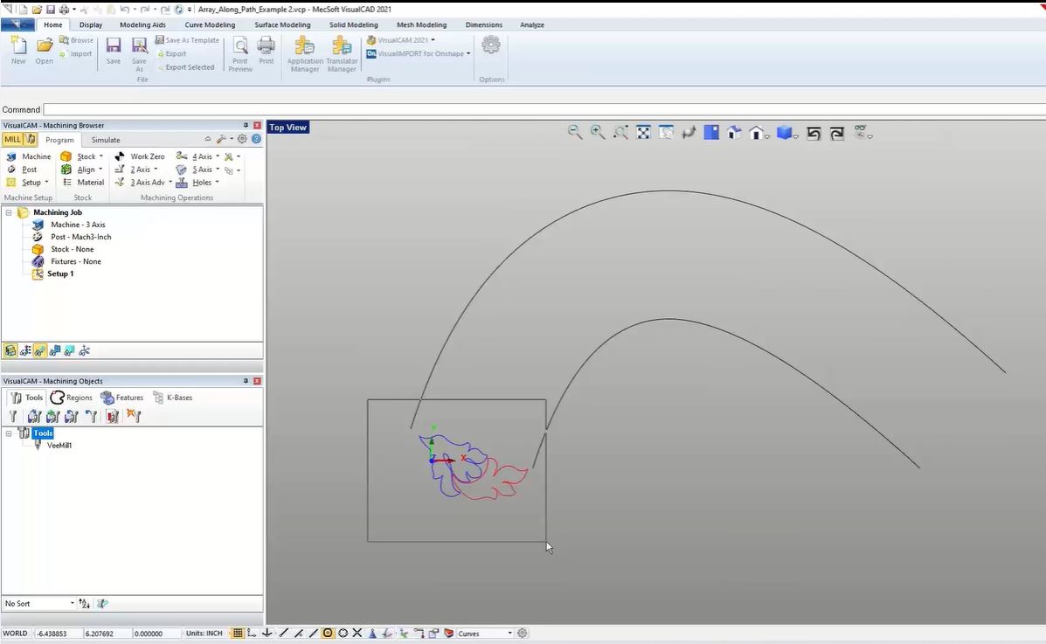Collapse the Machining Job tree node
1046x644 pixels.
coord(9,212)
